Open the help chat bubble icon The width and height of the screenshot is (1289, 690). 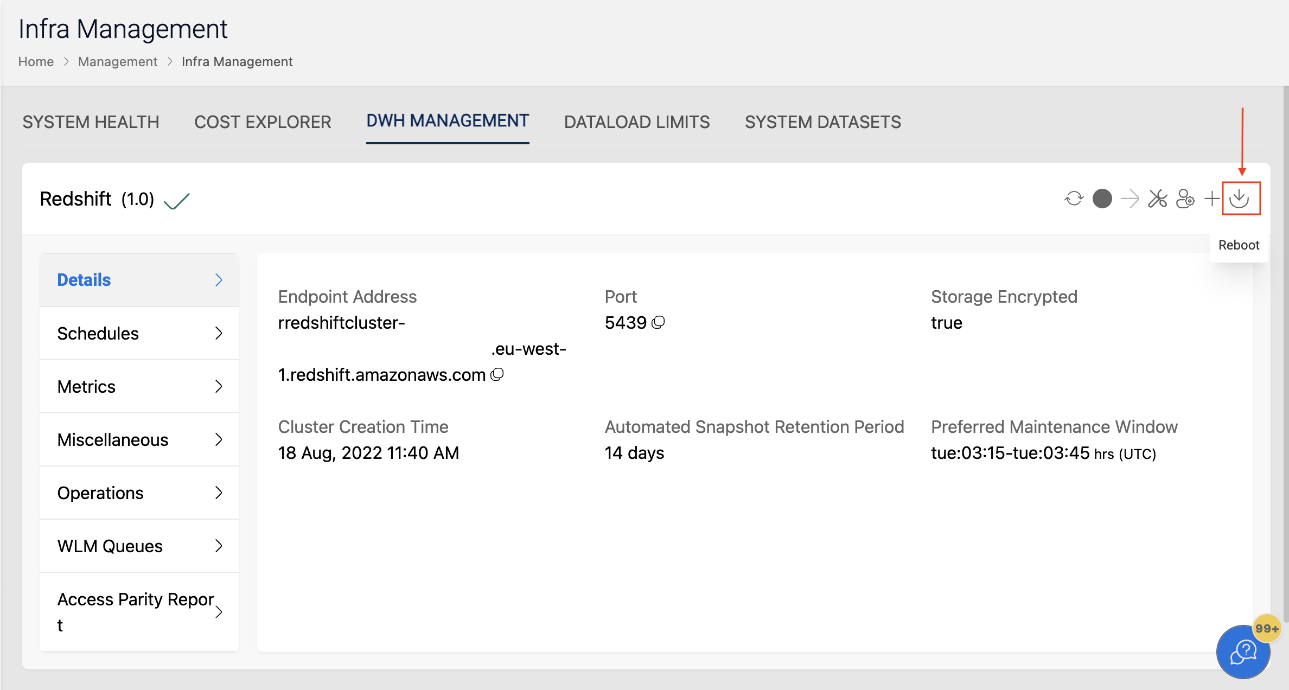point(1243,651)
